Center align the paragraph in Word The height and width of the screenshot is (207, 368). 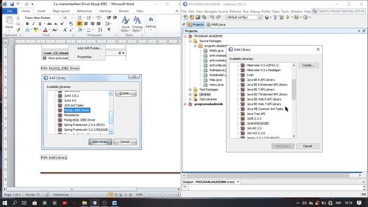point(86,24)
